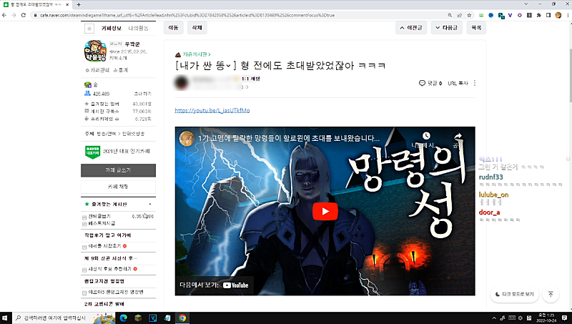Open 카페 채팅 cafe chat
The image size is (572, 324).
tap(118, 187)
